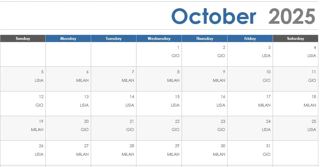
Task: Select the Wednesday column header
Action: click(159, 38)
